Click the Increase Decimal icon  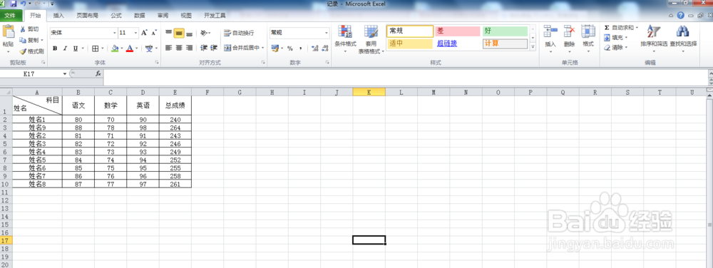314,48
